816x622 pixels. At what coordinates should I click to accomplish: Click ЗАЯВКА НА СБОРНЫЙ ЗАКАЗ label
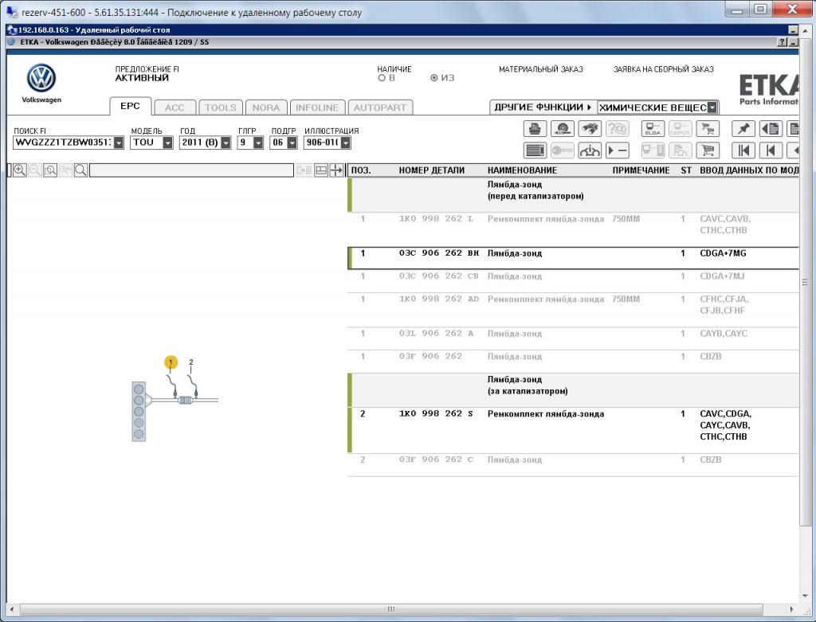pos(664,69)
